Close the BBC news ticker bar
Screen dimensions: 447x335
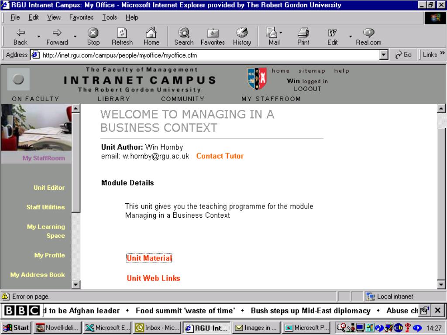click(438, 311)
